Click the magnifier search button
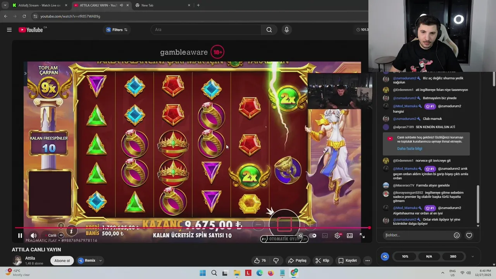Viewport: 496px width, 279px height. 269,30
